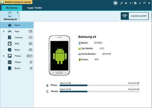Expand the Apps category arrow

(4, 31)
